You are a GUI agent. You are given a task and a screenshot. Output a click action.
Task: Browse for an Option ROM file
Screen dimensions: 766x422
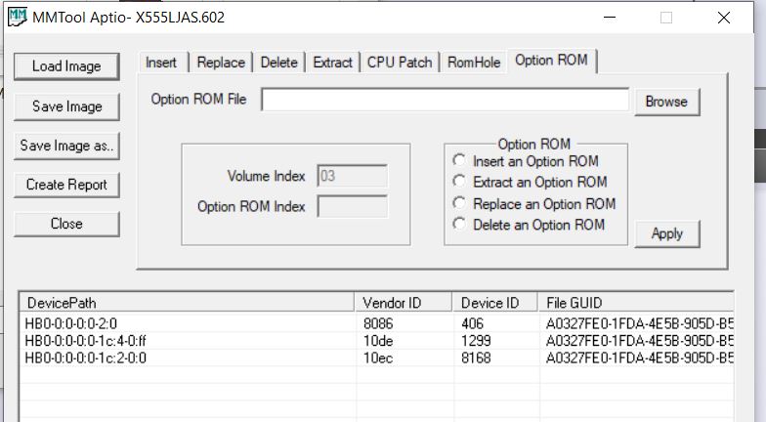[x=666, y=102]
